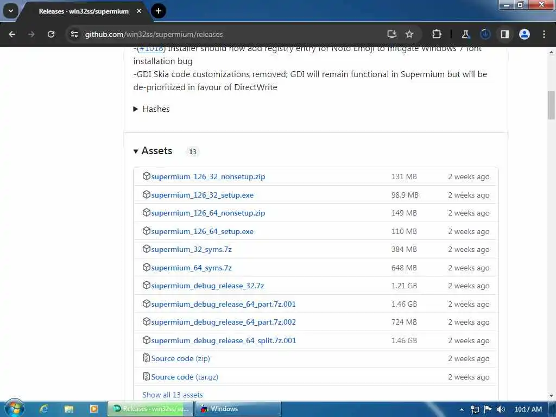Click the assets count badge 13
The image size is (556, 417).
(193, 152)
